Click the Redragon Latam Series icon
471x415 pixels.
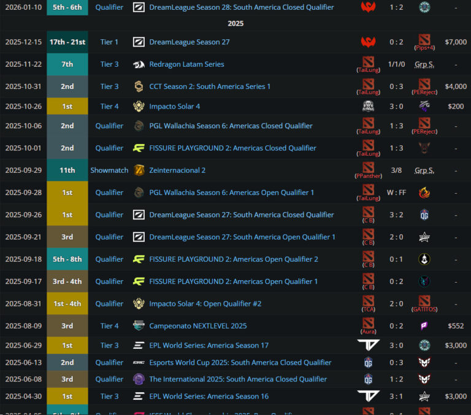(139, 64)
